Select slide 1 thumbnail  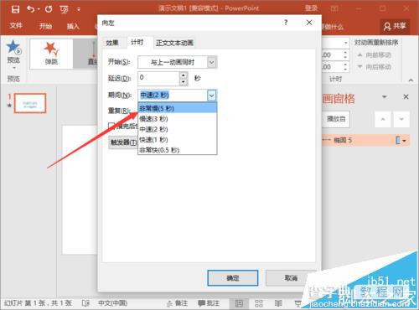[30, 103]
